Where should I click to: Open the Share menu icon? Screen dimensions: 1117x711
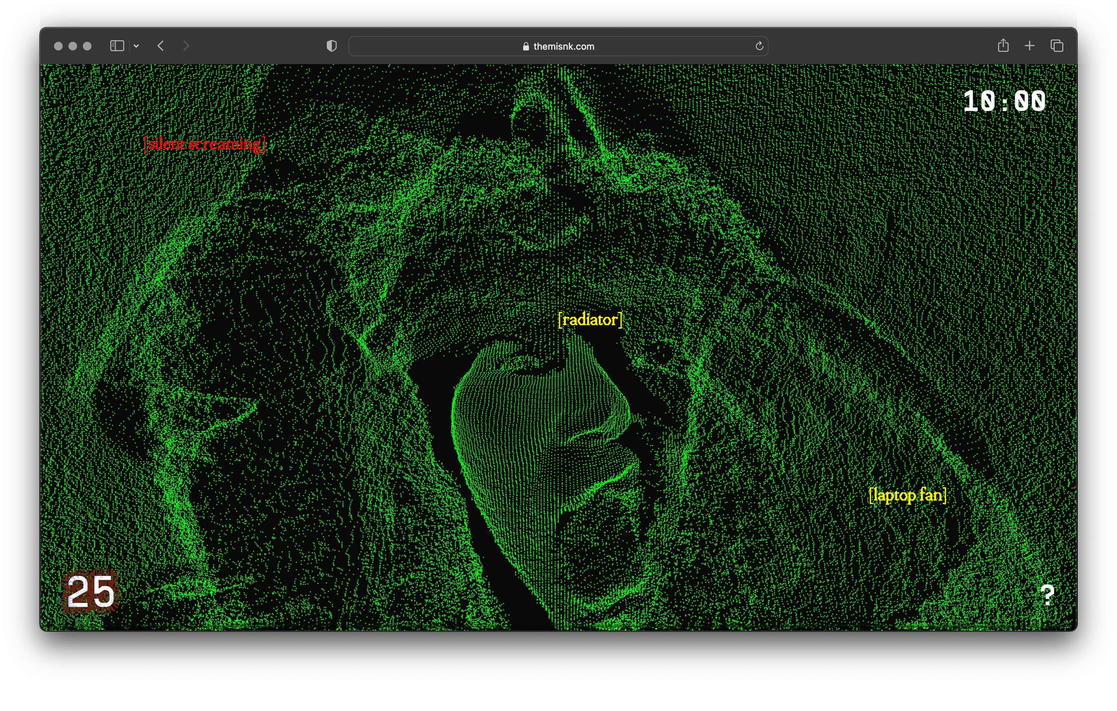point(1003,45)
